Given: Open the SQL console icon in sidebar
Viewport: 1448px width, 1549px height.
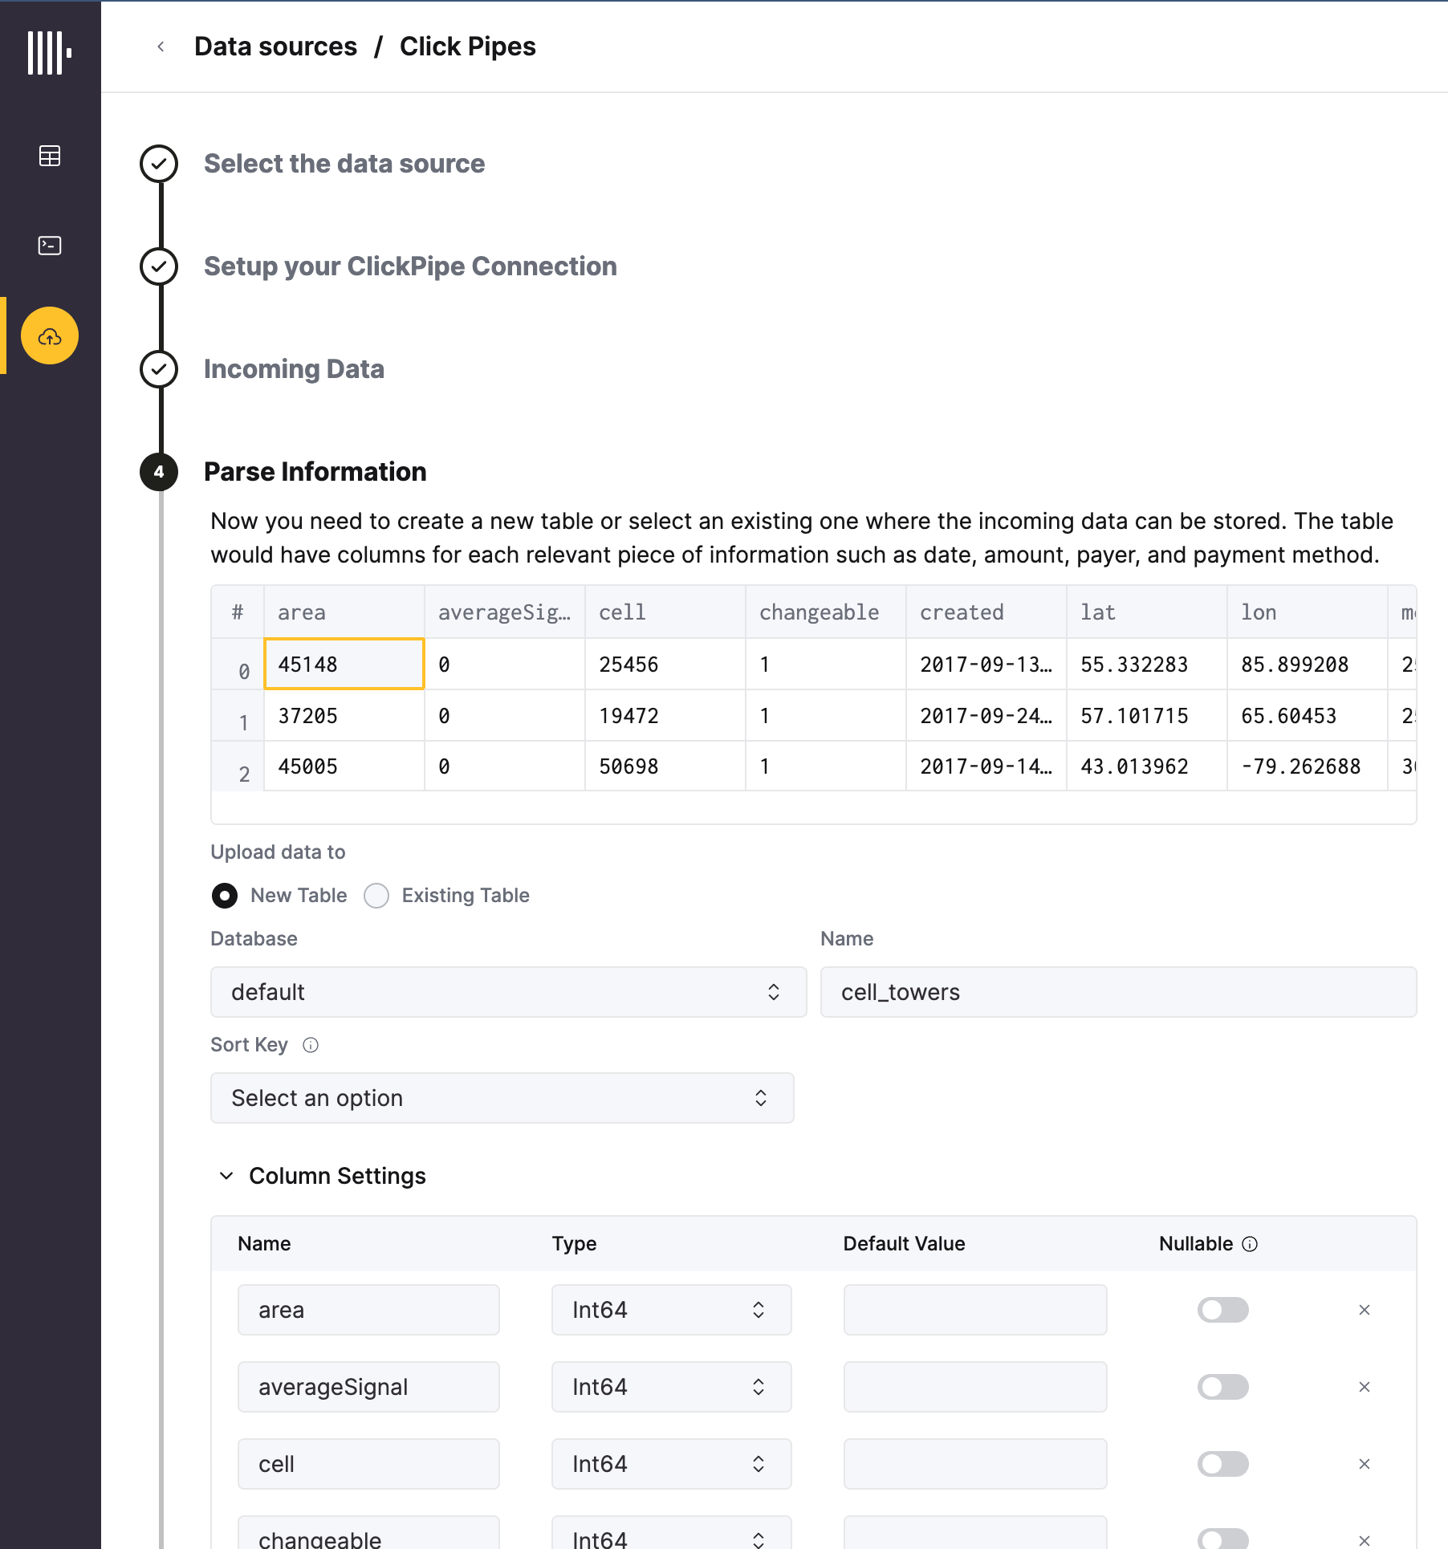Looking at the screenshot, I should pos(50,246).
